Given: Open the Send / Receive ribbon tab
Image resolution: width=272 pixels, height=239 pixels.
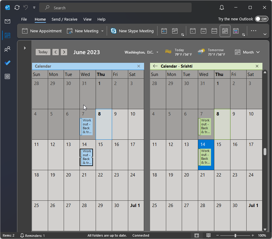Looking at the screenshot, I should click(x=64, y=19).
